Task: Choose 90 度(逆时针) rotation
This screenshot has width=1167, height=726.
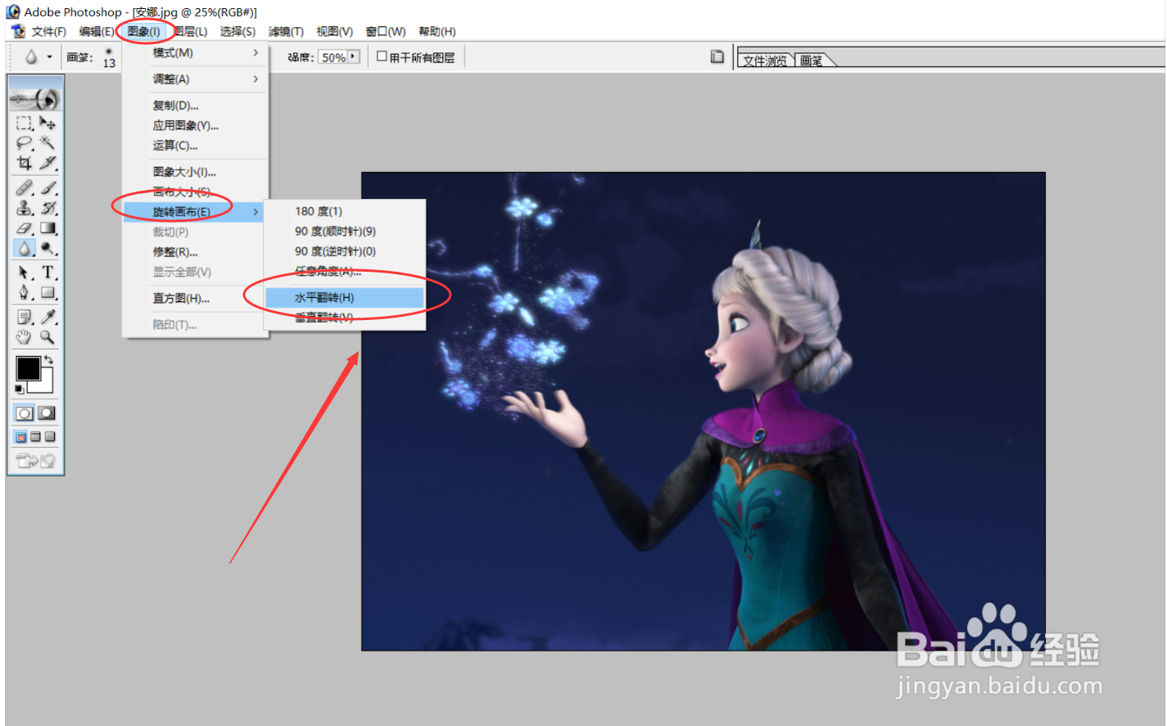Action: click(x=344, y=251)
